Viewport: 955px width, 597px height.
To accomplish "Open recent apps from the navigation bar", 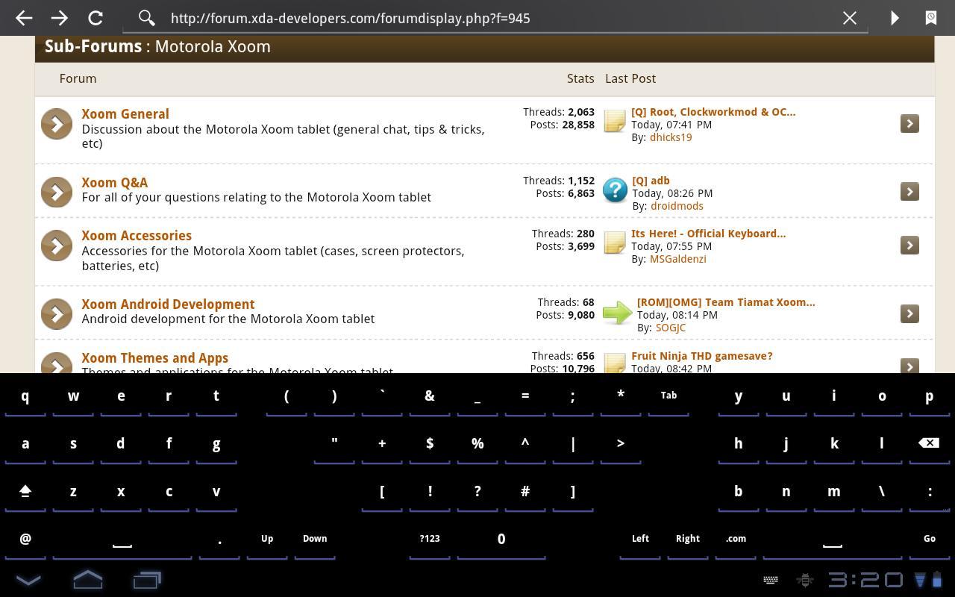I will [146, 580].
